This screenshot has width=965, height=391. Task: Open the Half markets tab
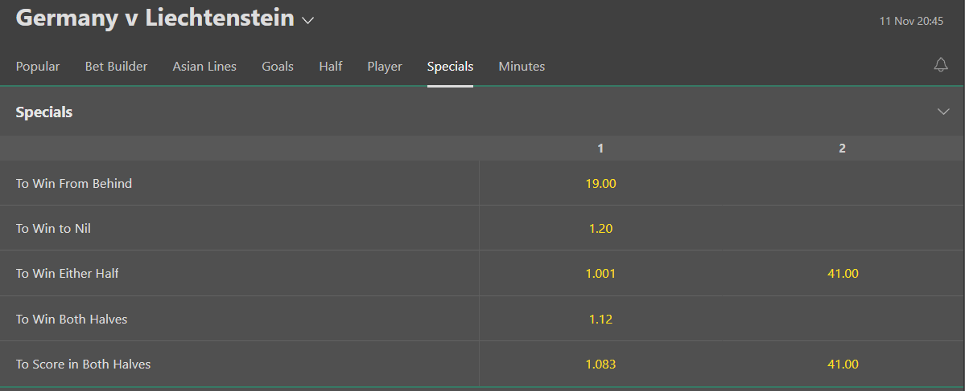point(331,67)
